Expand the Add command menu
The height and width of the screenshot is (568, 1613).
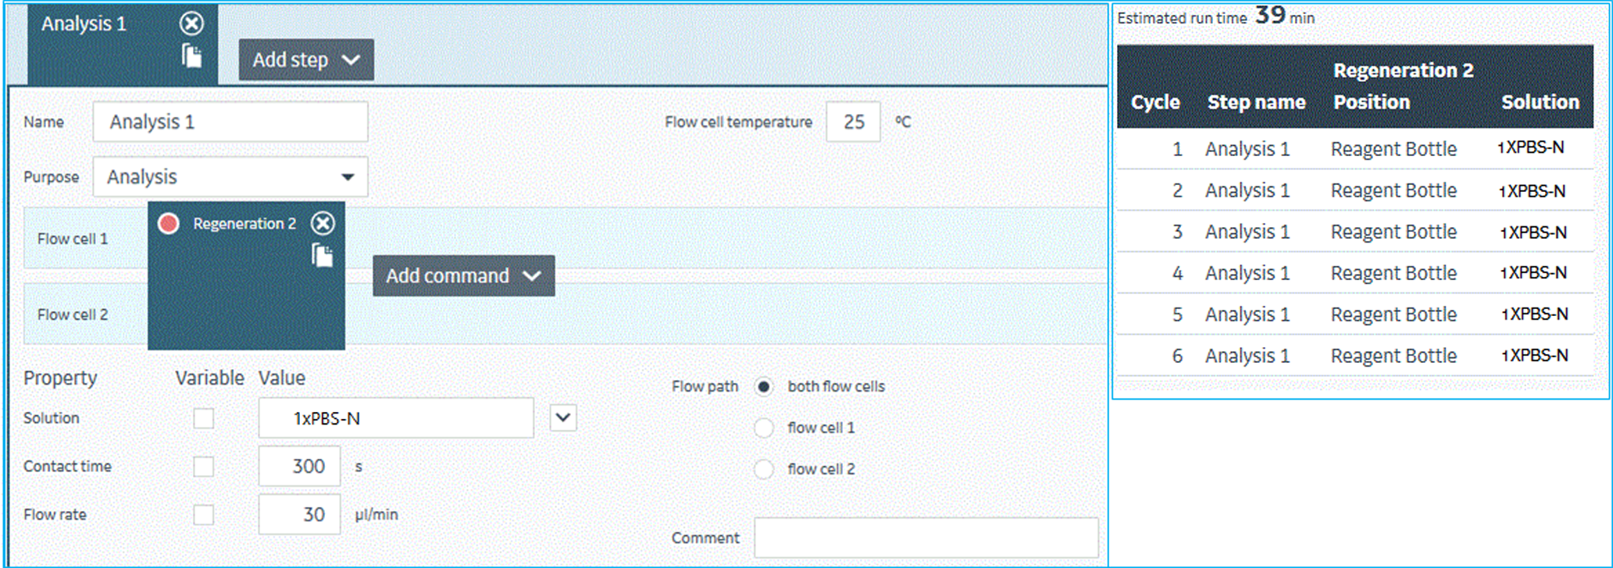[x=463, y=276]
